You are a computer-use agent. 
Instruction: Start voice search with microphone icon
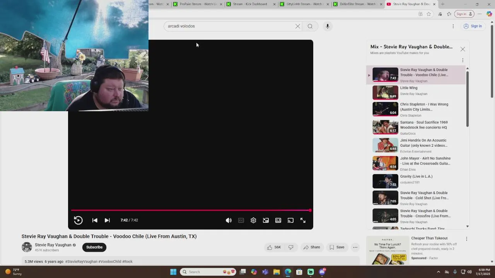[x=327, y=26]
